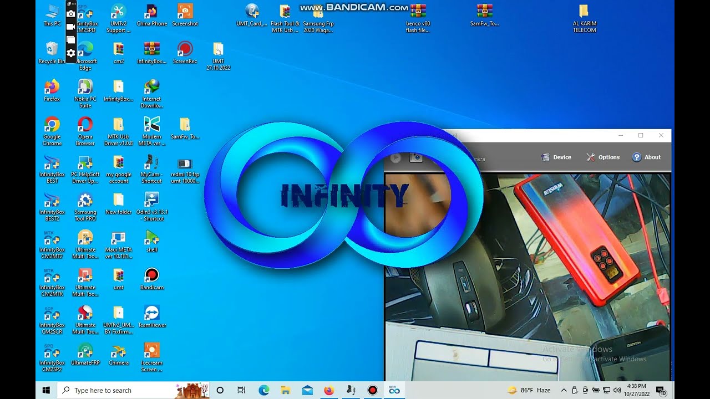This screenshot has height=399, width=710.
Task: Open UltimateFRP desktop shortcut
Action: click(x=85, y=355)
